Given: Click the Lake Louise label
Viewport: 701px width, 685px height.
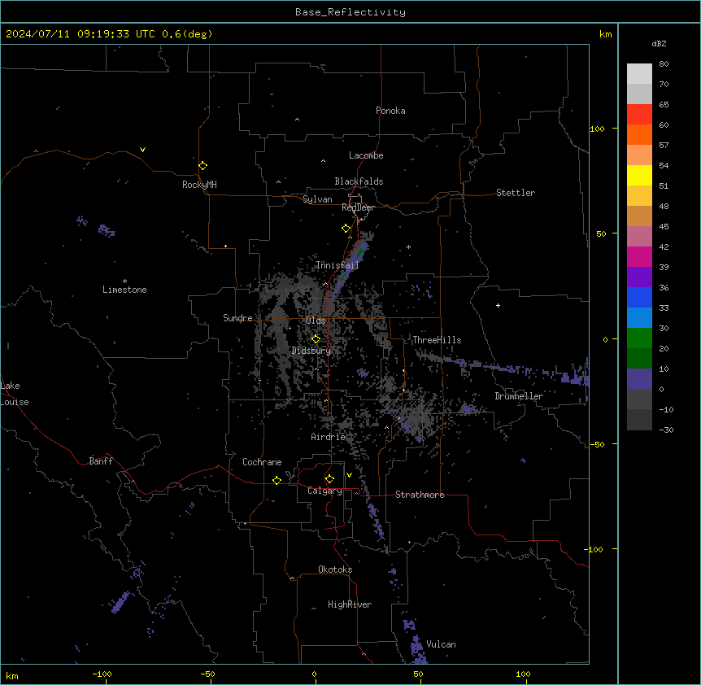Looking at the screenshot, I should point(15,394).
